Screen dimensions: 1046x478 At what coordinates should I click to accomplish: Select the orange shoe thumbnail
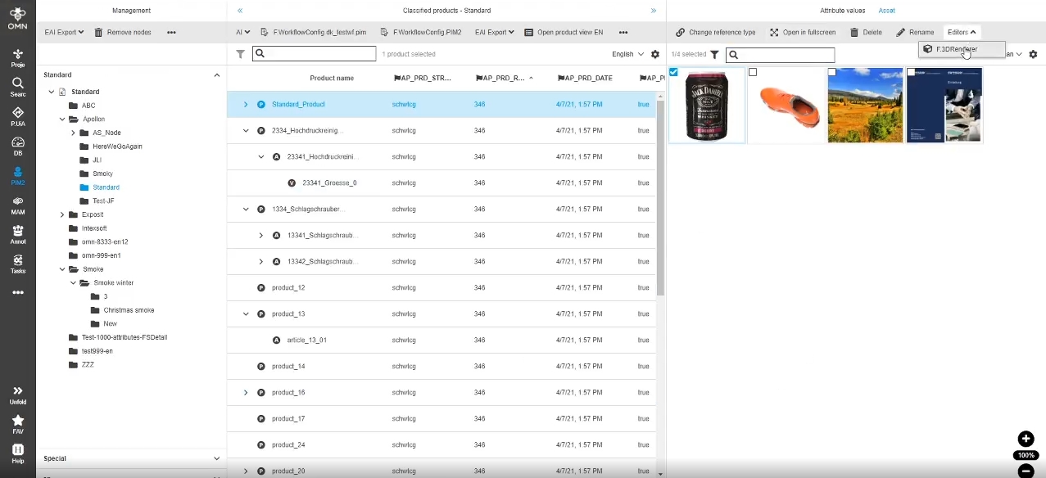786,105
